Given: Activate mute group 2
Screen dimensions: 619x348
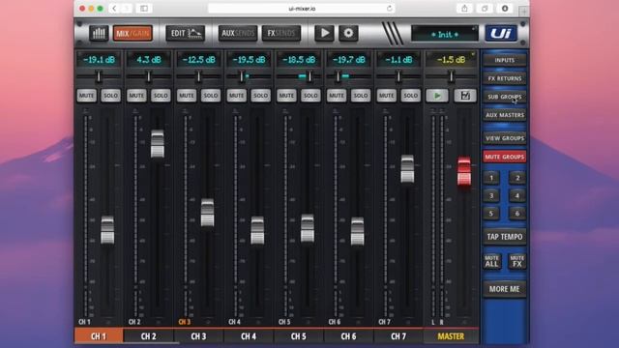Looking at the screenshot, I should 517,178.
